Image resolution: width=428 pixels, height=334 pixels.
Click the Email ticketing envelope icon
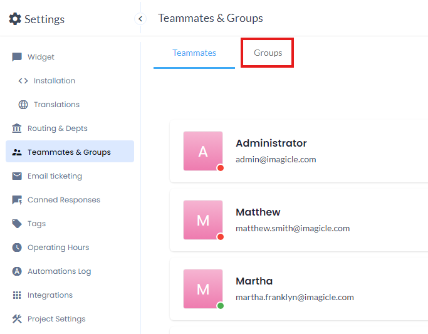17,176
